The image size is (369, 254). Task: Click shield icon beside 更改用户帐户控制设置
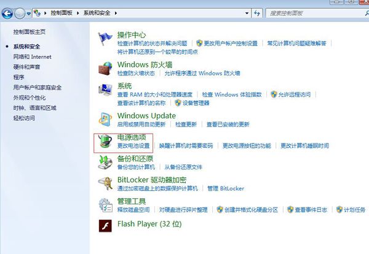199,43
